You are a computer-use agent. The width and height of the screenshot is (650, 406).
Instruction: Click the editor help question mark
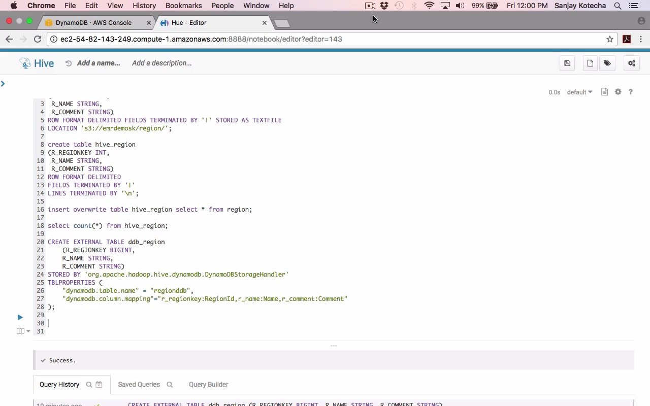[x=631, y=92]
